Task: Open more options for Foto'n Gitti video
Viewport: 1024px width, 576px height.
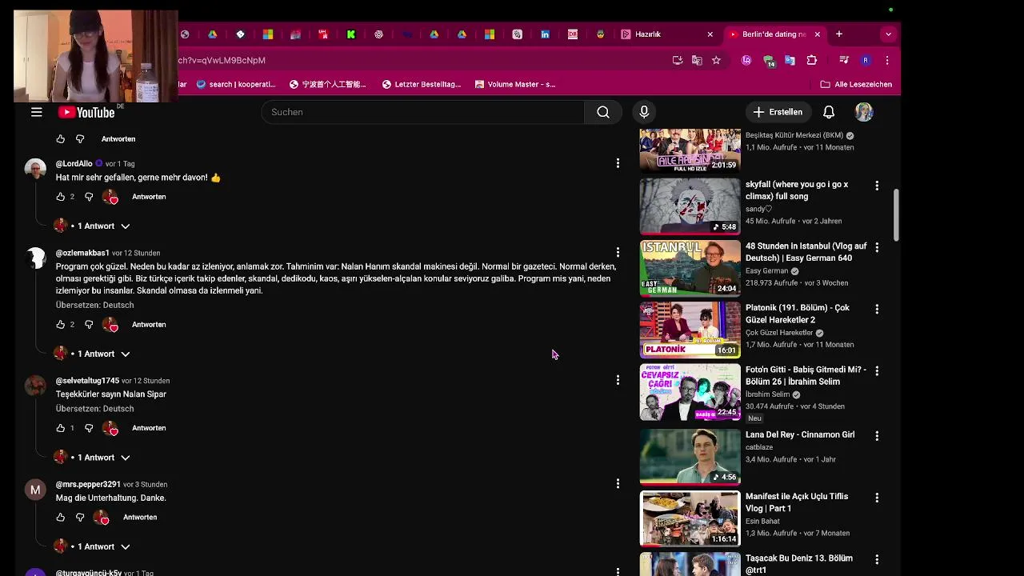Action: tap(877, 370)
